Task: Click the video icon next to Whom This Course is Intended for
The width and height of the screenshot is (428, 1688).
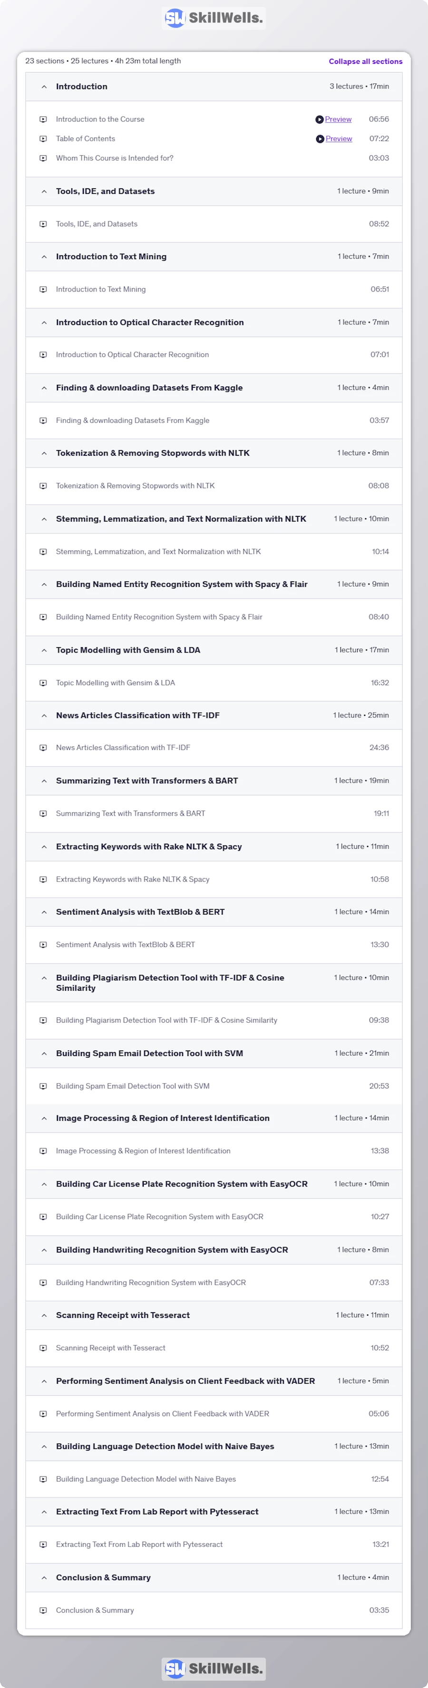Action: coord(43,158)
